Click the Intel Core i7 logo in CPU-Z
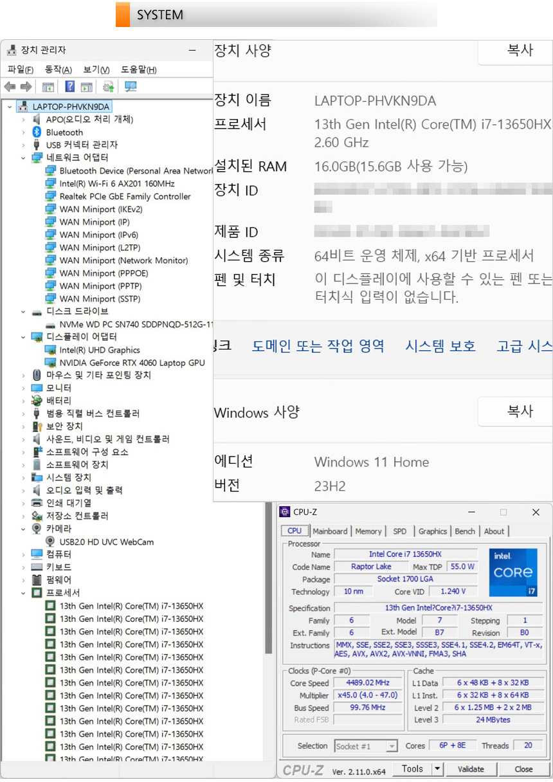Image resolution: width=553 pixels, height=782 pixels. click(x=513, y=572)
